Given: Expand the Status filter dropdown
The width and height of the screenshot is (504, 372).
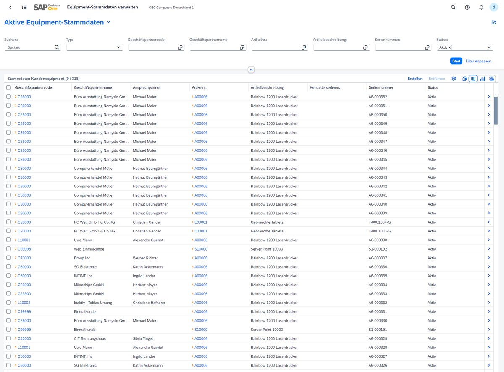Looking at the screenshot, I should (x=489, y=47).
